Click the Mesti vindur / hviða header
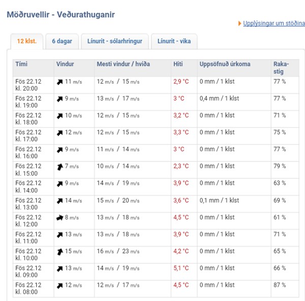This screenshot has height=301, width=305. pyautogui.click(x=124, y=64)
